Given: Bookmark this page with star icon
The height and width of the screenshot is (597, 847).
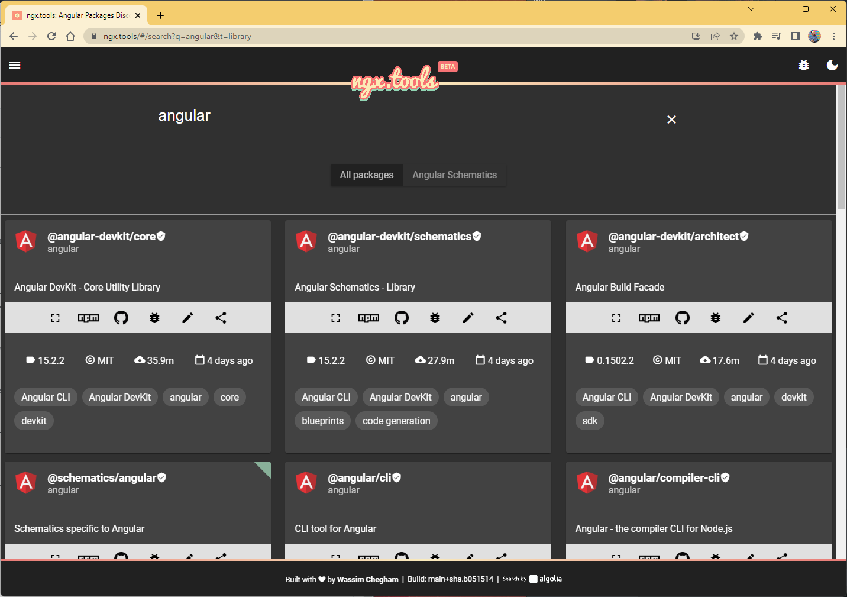Looking at the screenshot, I should 734,36.
